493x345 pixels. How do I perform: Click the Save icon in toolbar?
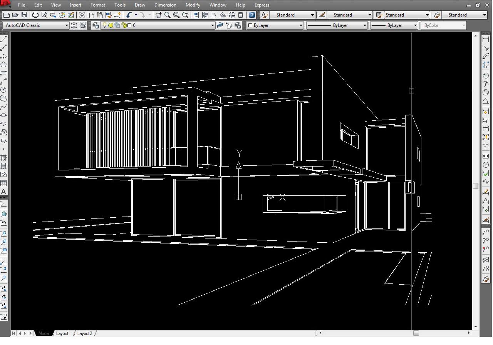click(x=24, y=15)
